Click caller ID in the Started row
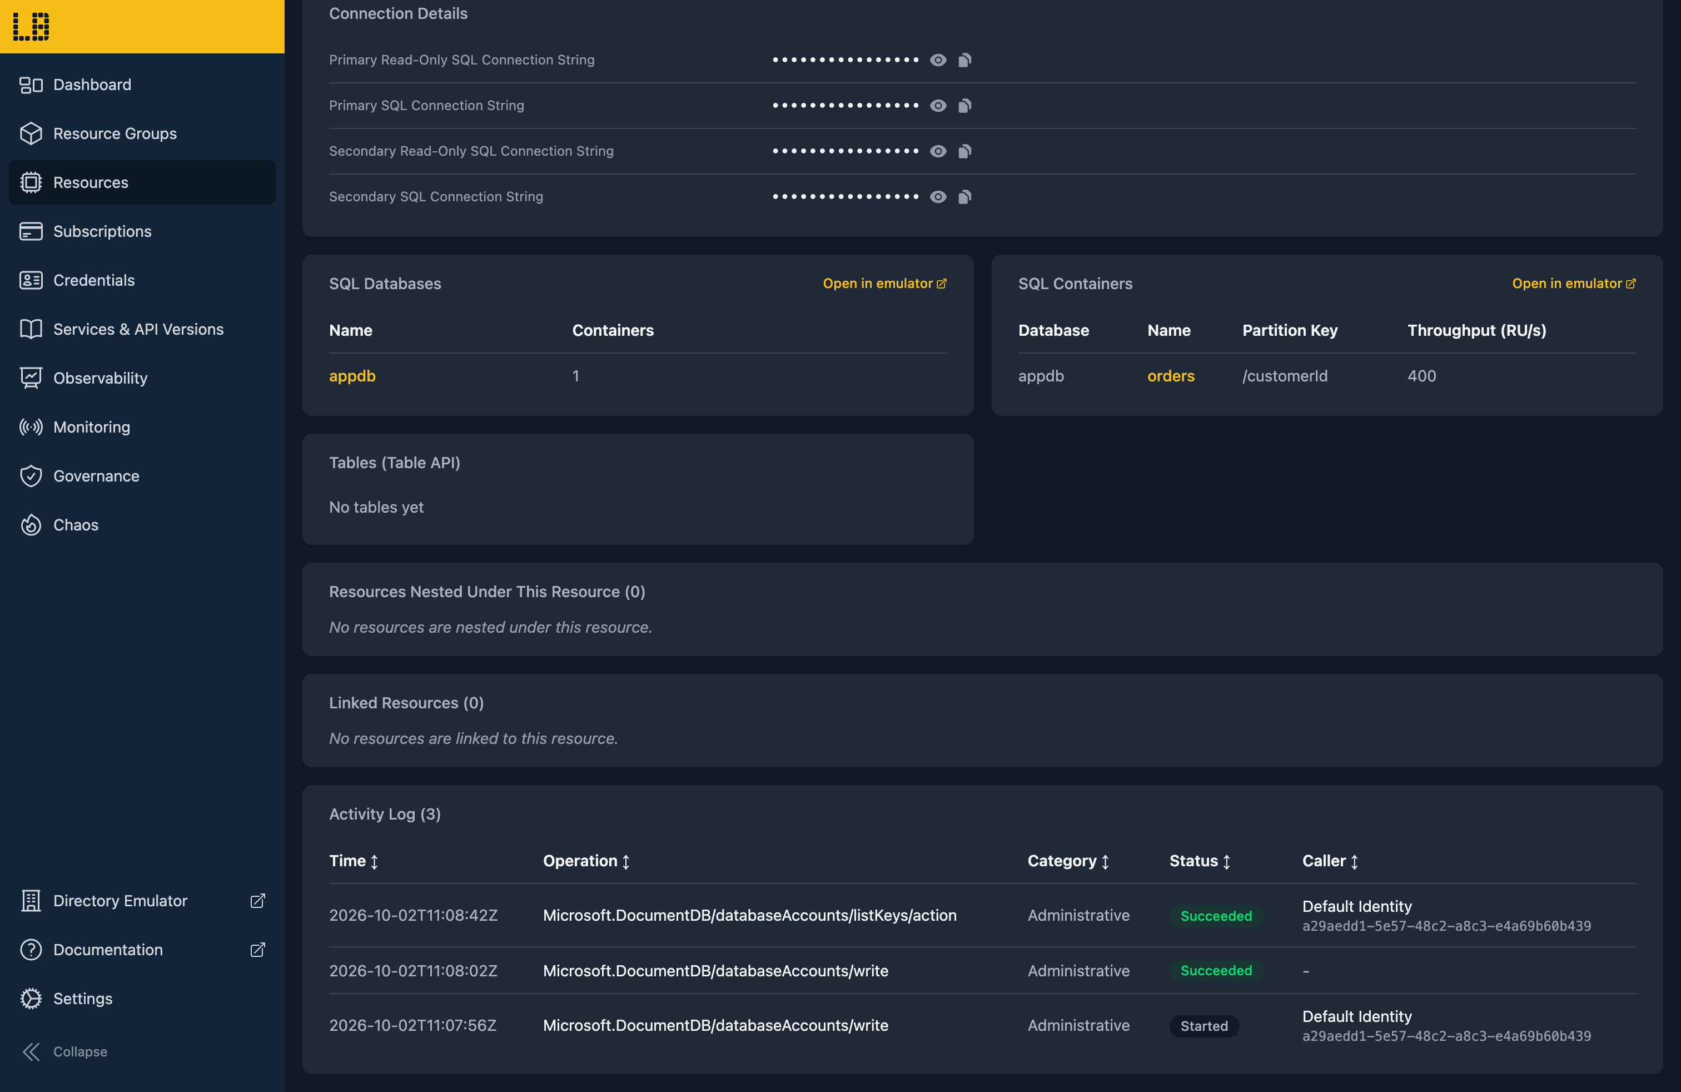This screenshot has width=1681, height=1092. (1446, 1036)
